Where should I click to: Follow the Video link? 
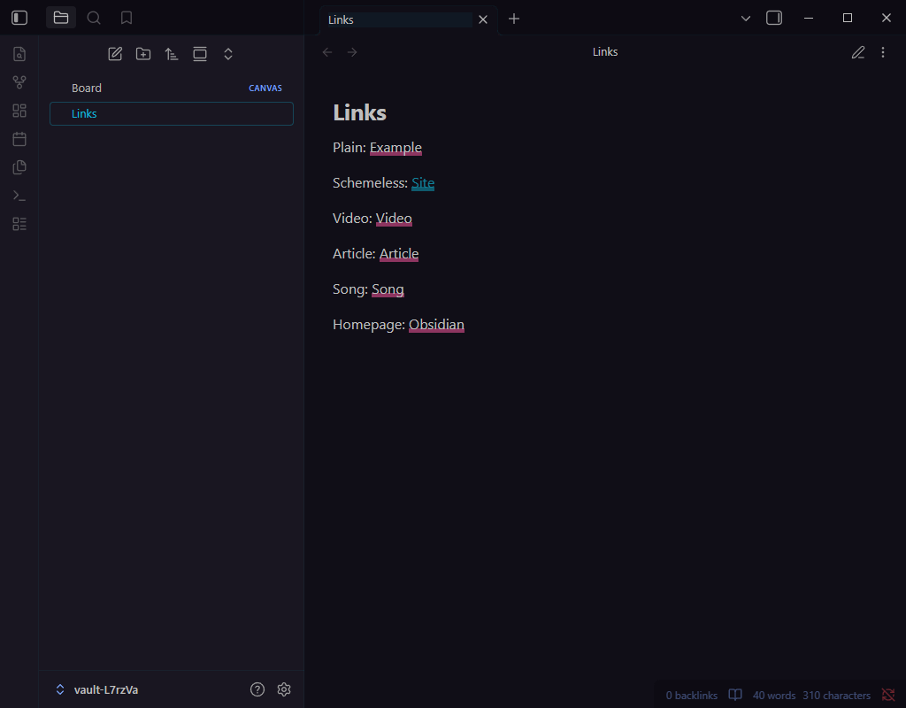(x=394, y=219)
